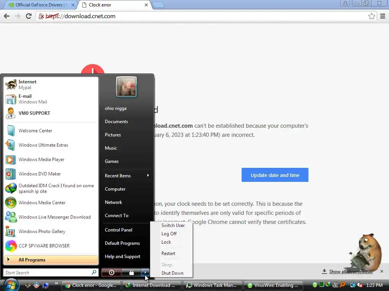Image resolution: width=389 pixels, height=291 pixels.
Task: Switch to Clock error Google Chrome taskbar button
Action: 91,285
